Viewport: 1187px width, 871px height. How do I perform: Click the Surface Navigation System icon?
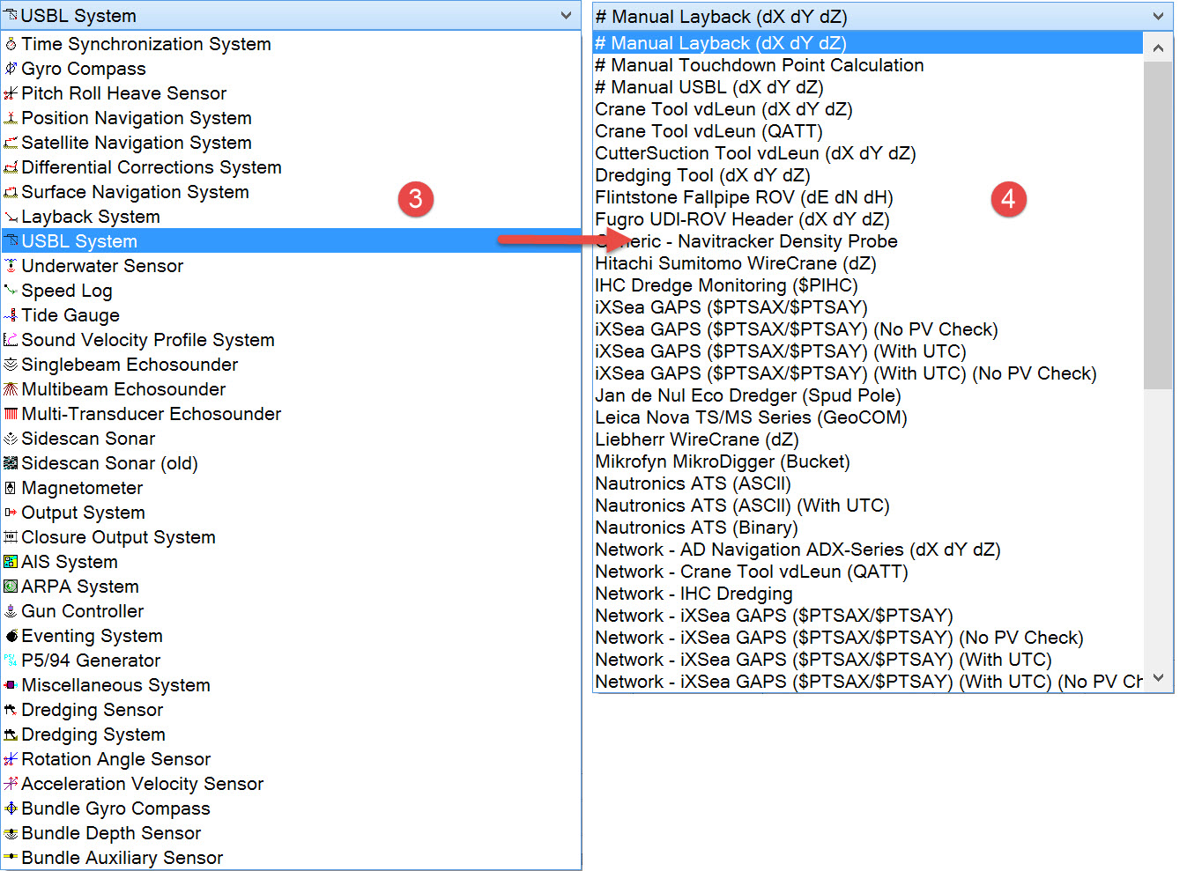pos(11,192)
